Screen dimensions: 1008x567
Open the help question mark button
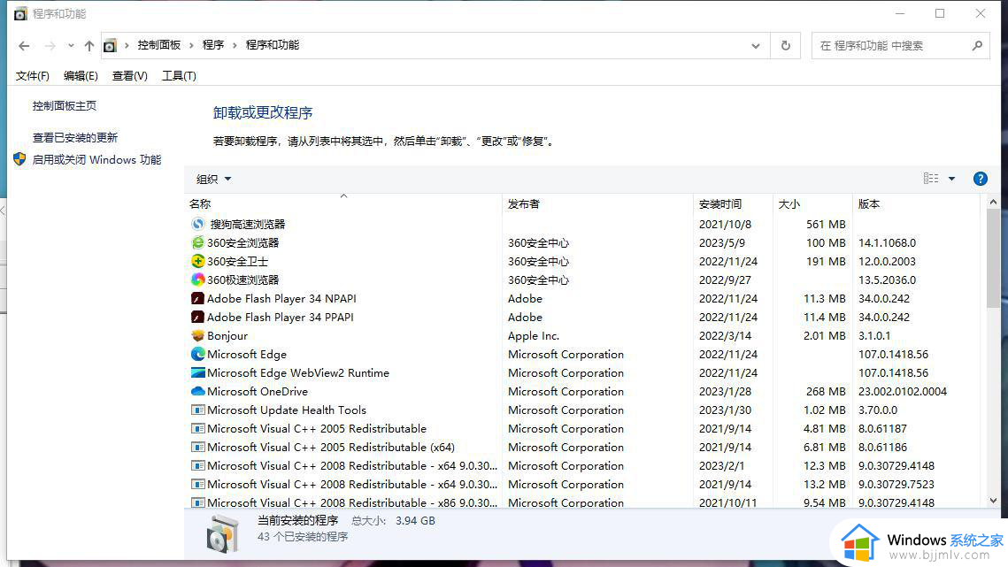coord(980,179)
